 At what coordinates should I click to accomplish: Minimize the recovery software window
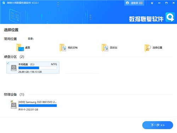(x=159, y=3)
